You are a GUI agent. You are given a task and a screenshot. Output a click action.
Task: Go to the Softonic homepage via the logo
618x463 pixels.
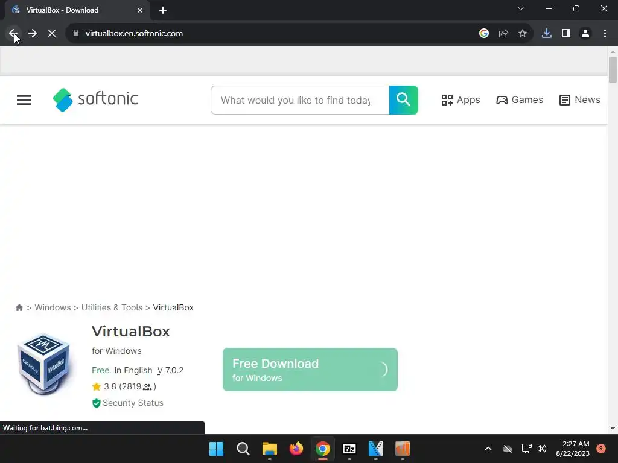pos(95,99)
